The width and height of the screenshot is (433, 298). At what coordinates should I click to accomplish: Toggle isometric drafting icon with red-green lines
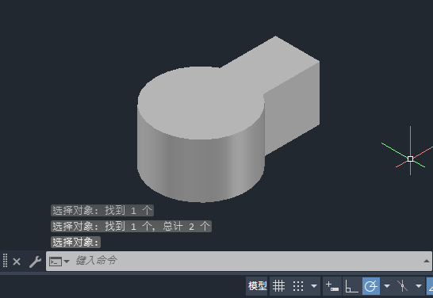pyautogui.click(x=402, y=286)
